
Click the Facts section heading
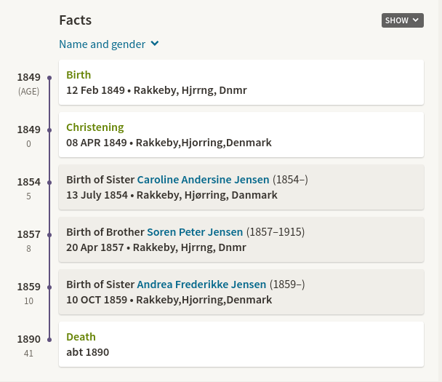tap(75, 20)
